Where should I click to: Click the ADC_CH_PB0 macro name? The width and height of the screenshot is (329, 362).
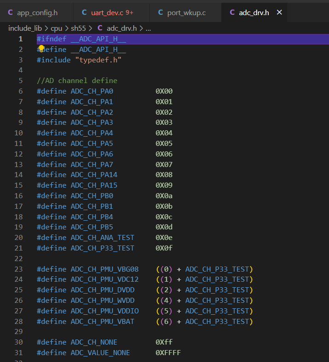(92, 196)
